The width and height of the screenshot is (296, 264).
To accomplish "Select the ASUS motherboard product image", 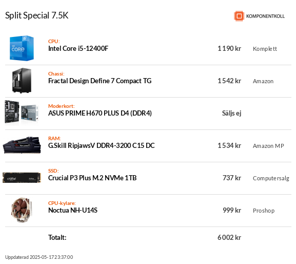I will click(x=22, y=112).
